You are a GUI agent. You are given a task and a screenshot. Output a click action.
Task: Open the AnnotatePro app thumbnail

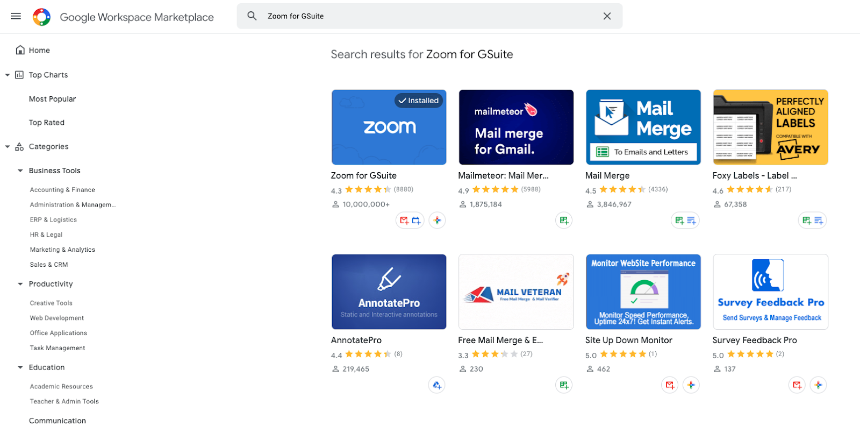(x=389, y=292)
